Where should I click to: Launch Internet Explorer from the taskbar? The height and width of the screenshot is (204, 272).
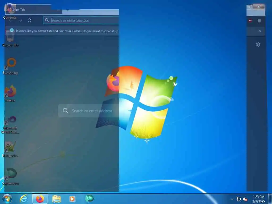point(24,199)
